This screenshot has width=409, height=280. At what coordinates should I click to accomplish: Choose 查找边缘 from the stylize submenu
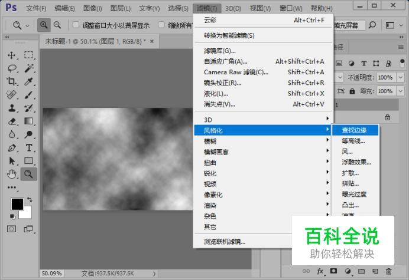pyautogui.click(x=355, y=130)
